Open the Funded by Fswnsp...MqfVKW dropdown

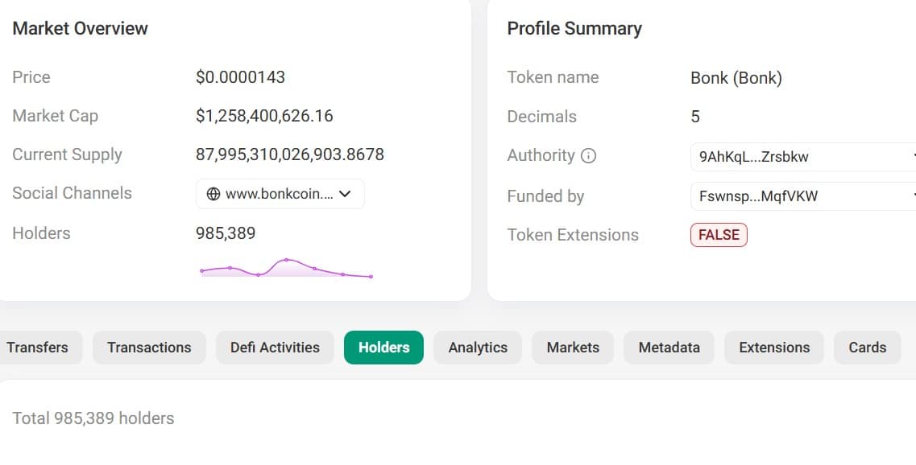click(803, 196)
